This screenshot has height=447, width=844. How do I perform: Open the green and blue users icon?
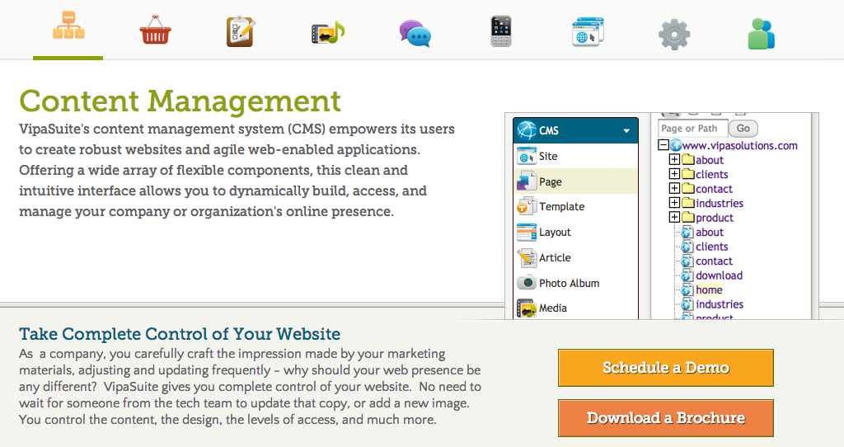coord(761,34)
